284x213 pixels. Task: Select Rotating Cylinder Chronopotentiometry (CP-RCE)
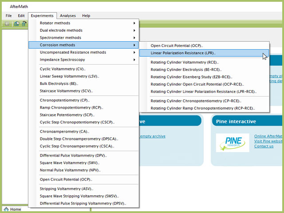[204, 101]
